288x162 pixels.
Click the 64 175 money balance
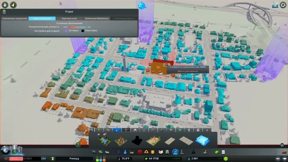coord(154,158)
